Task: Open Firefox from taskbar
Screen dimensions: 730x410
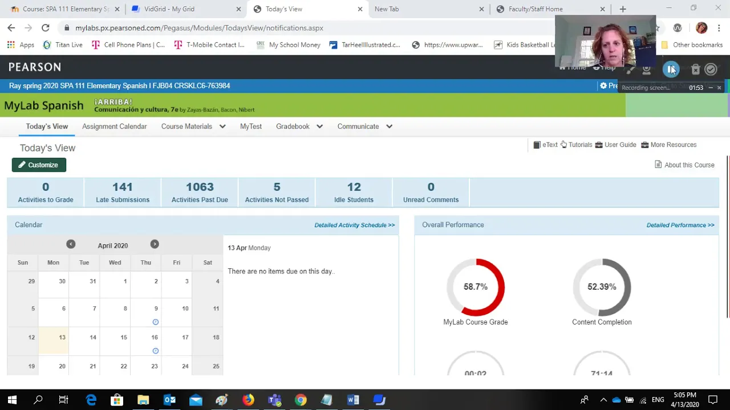Action: click(x=248, y=400)
